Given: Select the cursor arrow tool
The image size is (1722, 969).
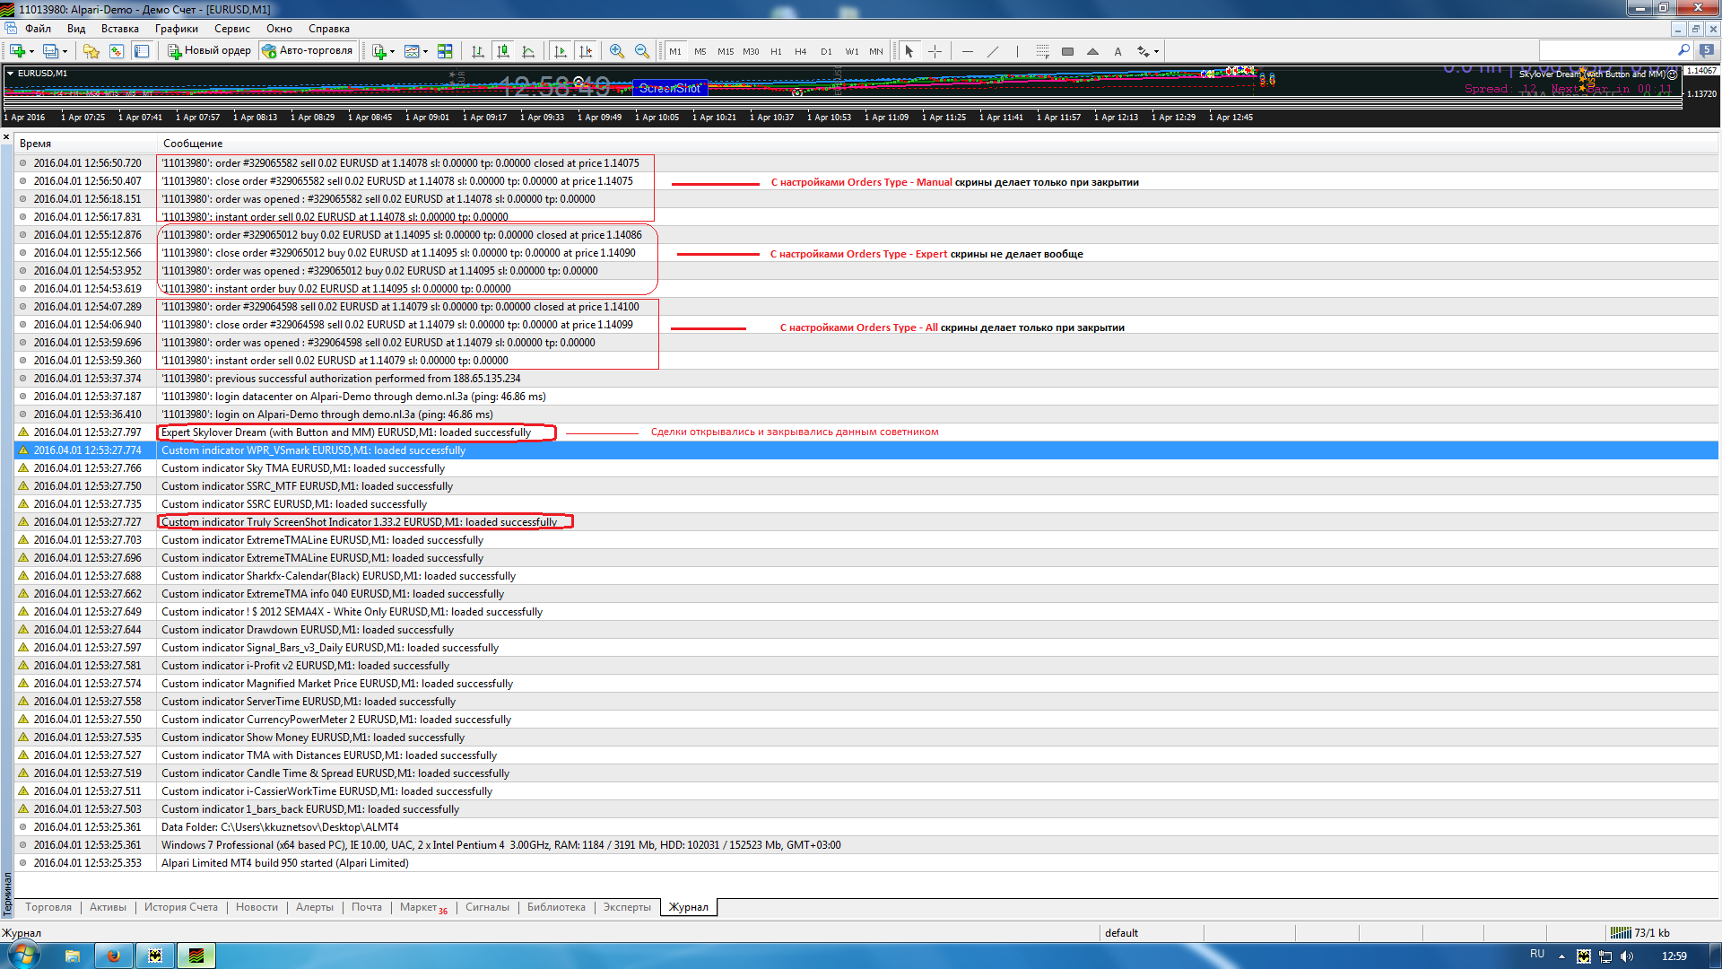Looking at the screenshot, I should coord(909,51).
